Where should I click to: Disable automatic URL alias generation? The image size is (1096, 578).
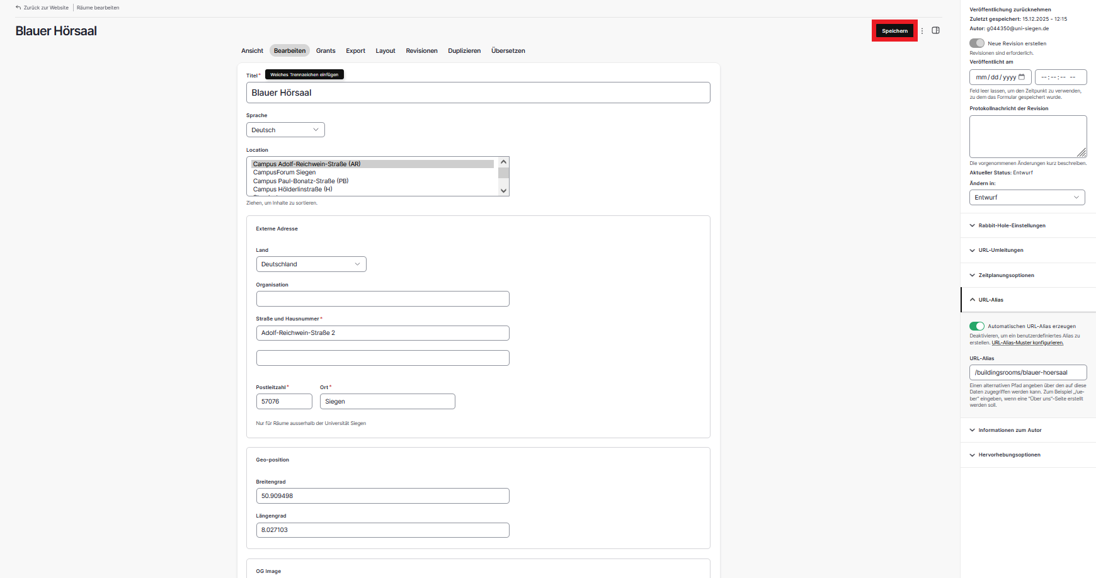click(977, 326)
